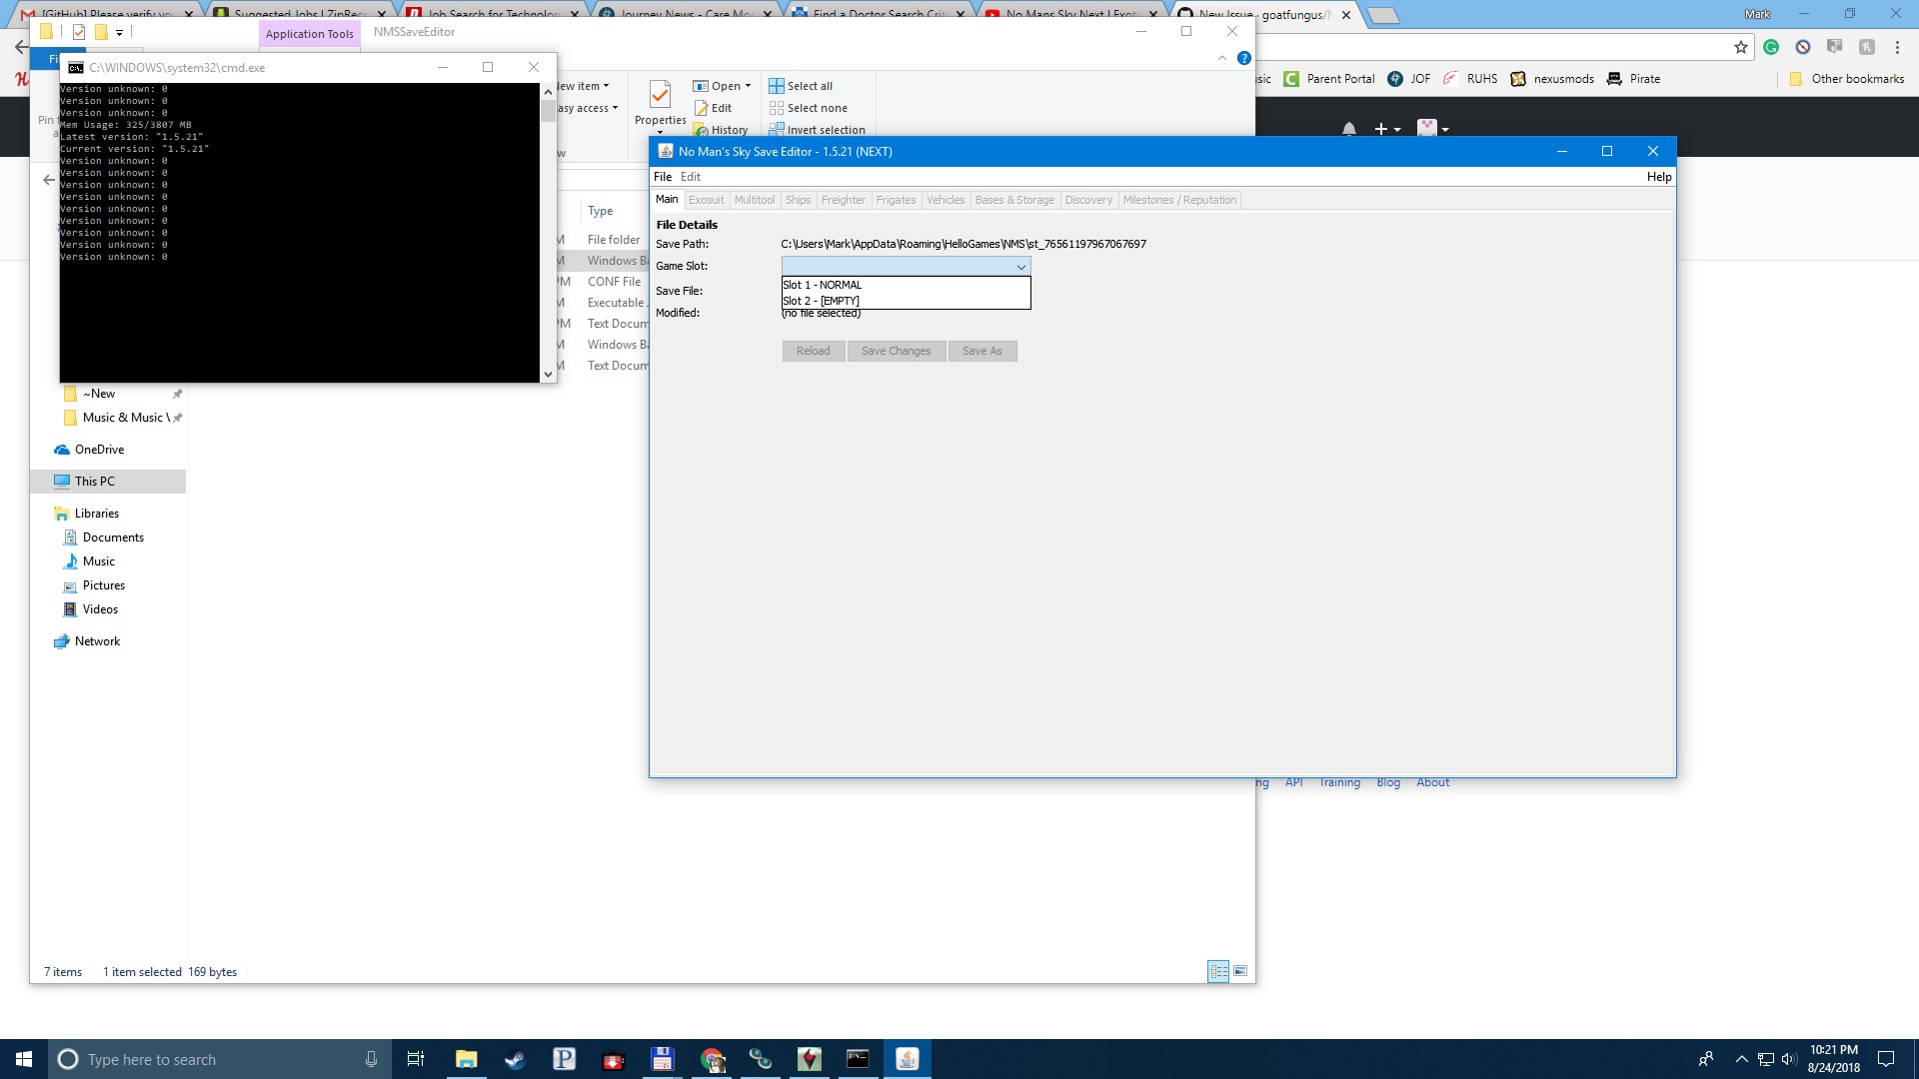Choose Slot 1 - NORMAL from Game Slot dropdown
1919x1079 pixels.
coord(821,285)
